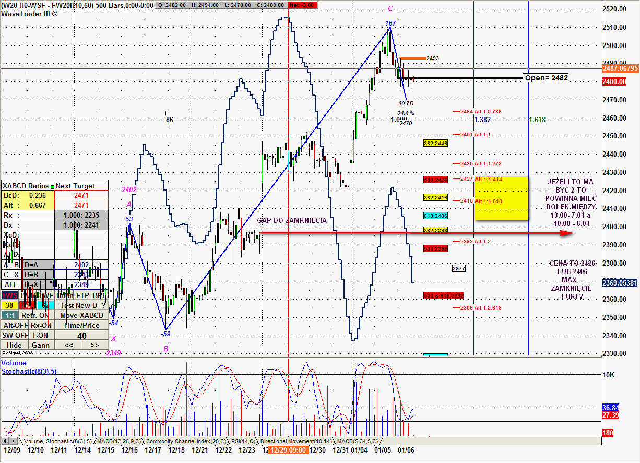Screen dimensions: 640x463
Task: Click the Test New D=? button
Action: 82,305
